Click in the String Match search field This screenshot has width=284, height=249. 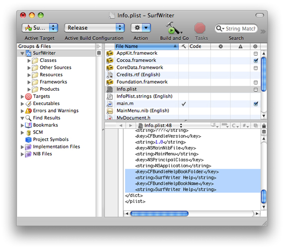(x=240, y=28)
